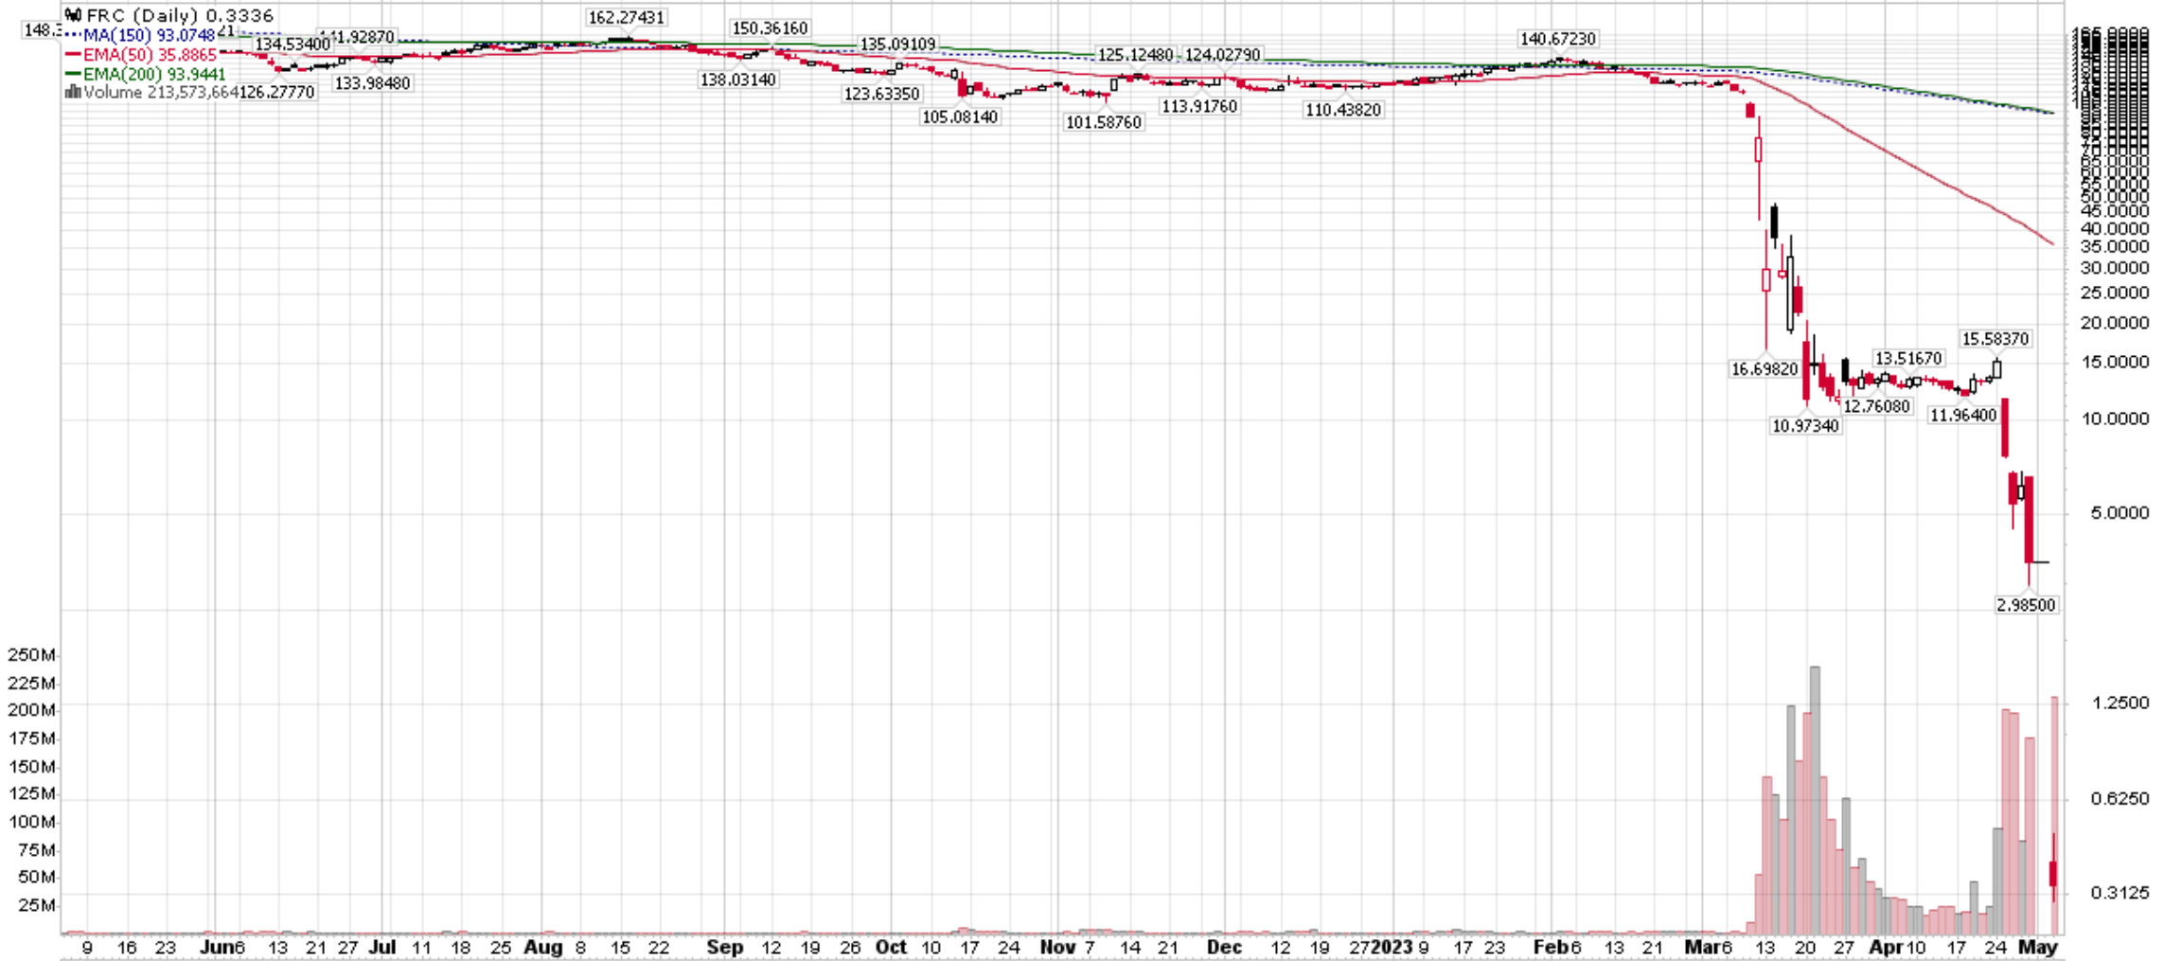Image resolution: width=2164 pixels, height=961 pixels.
Task: Click the candlestick icon beside the FRC ticker
Action: pos(72,15)
